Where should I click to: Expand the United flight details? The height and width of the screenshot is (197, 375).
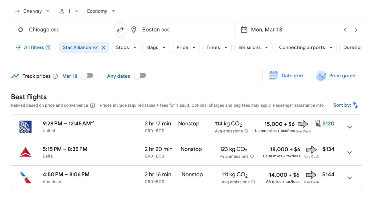click(x=349, y=127)
